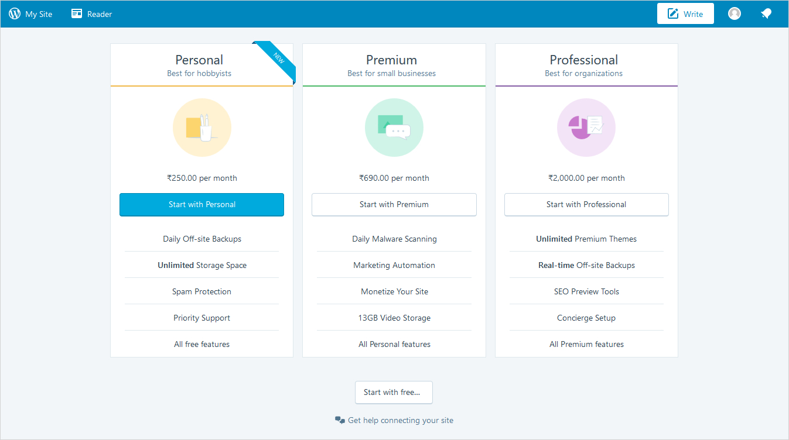Click the user profile avatar icon

click(x=734, y=13)
